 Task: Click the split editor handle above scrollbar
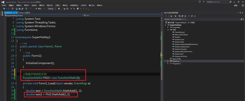pos(161,18)
